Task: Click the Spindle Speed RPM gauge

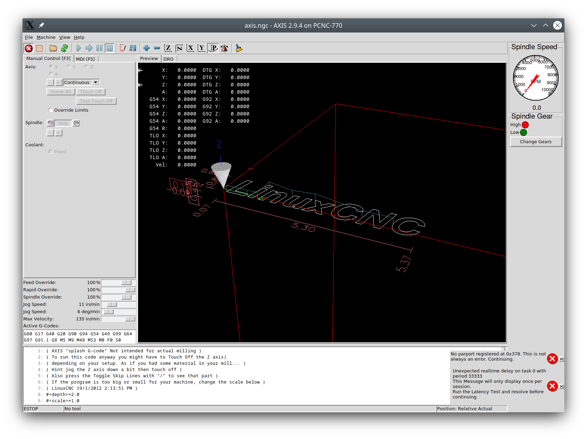Action: pos(536,78)
